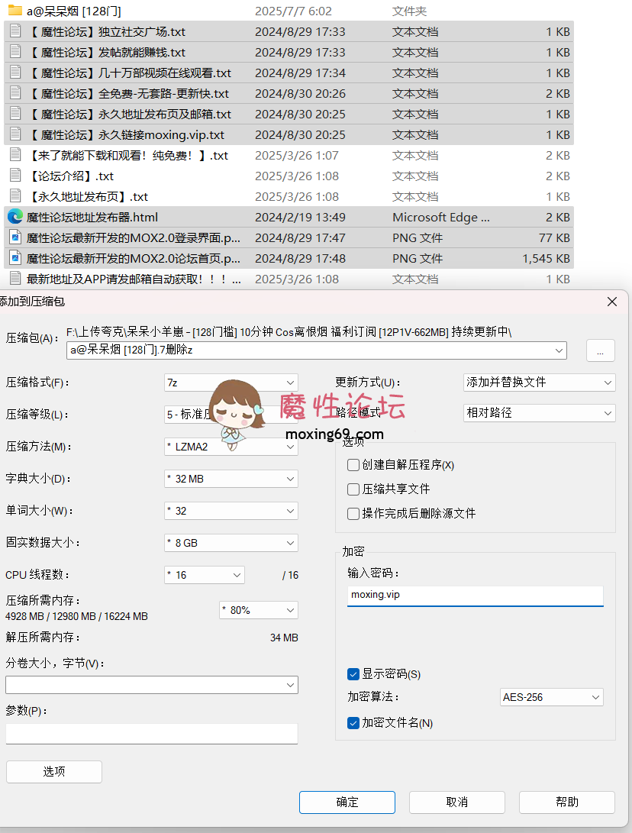
Task: Enable the 创建自解压程序(X) checkbox
Action: 353,466
